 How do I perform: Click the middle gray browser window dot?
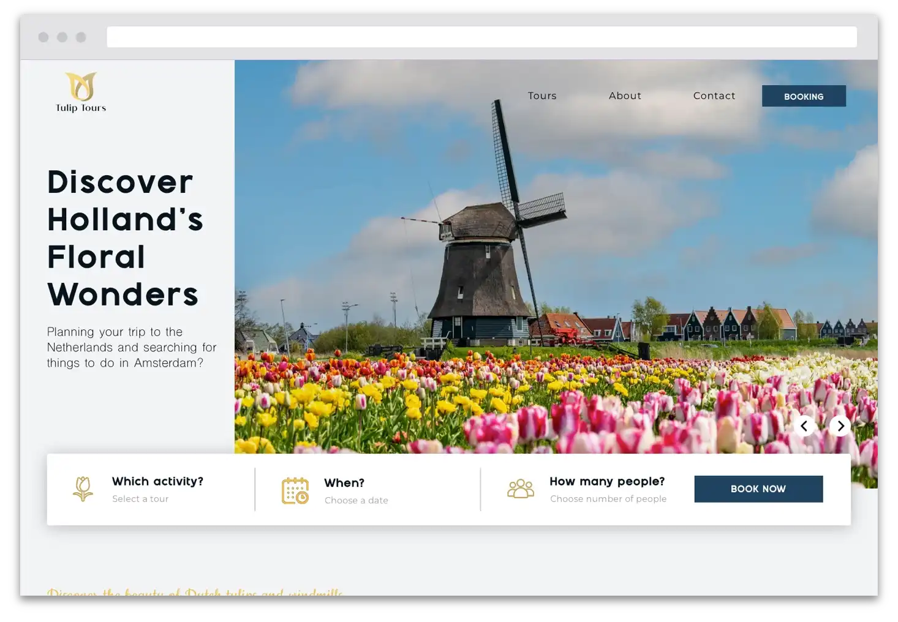pyautogui.click(x=62, y=37)
